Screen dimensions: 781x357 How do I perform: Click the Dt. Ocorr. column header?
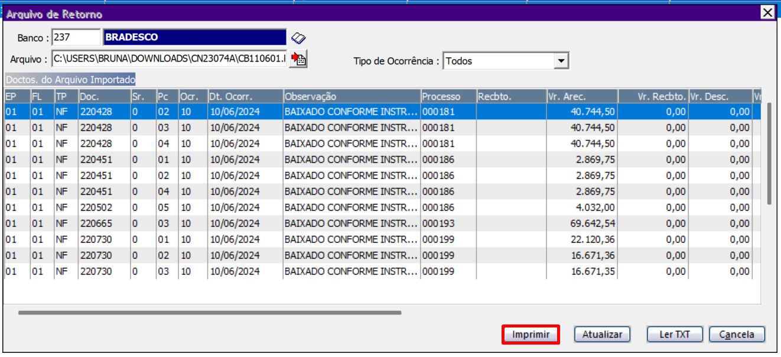click(x=245, y=96)
